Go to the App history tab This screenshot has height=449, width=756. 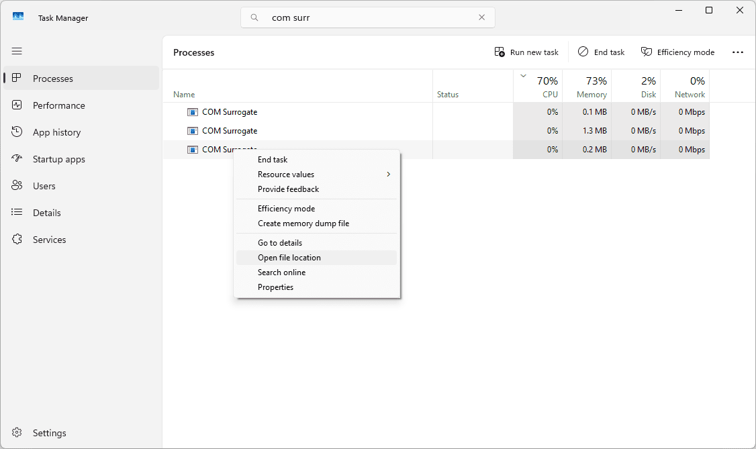click(81, 132)
